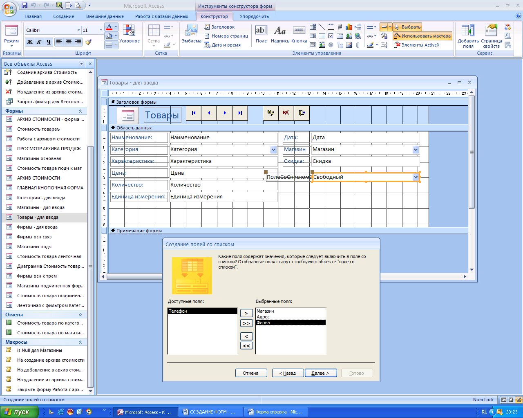The width and height of the screenshot is (523, 418).
Task: Move all fields with >> button
Action: tap(246, 323)
